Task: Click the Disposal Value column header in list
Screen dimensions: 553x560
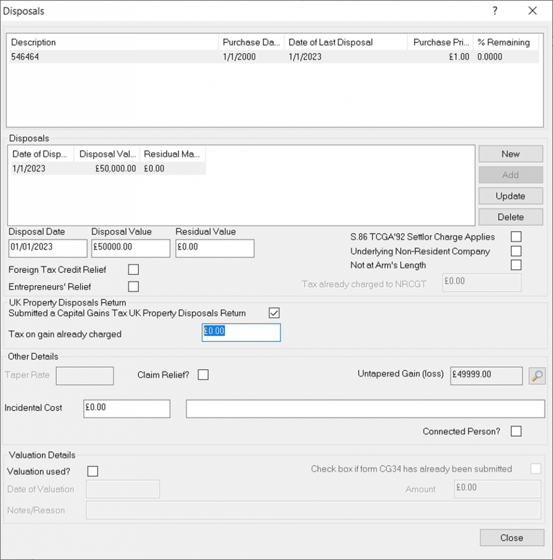Action: click(x=107, y=154)
